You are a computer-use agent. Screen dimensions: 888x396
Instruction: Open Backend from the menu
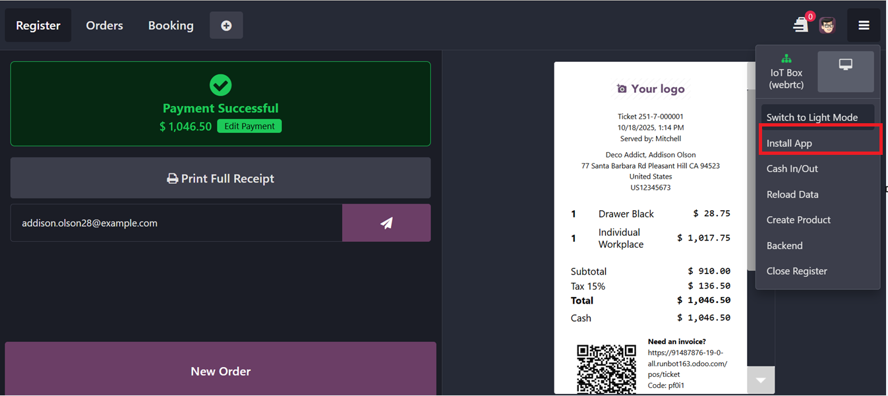817,246
